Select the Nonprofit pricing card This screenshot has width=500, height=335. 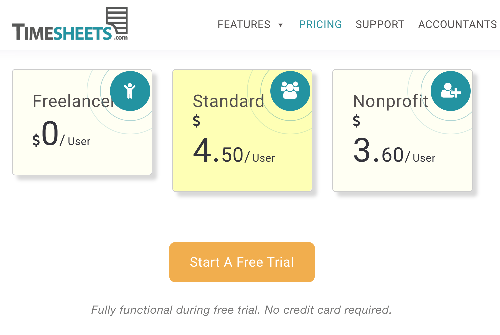tap(403, 130)
